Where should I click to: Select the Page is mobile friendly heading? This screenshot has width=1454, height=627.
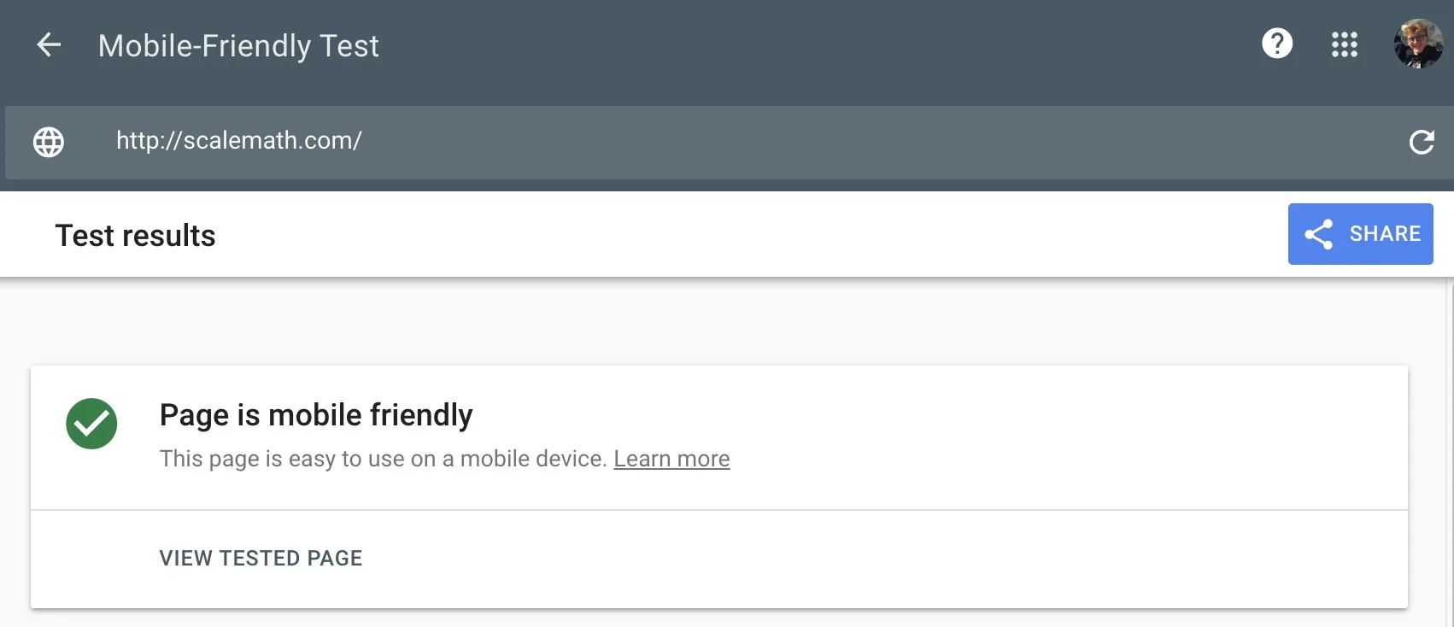[x=315, y=414]
